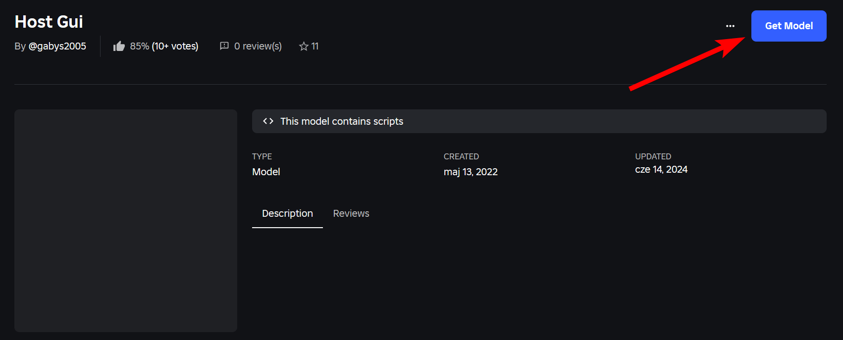Select the Description tab
843x340 pixels.
point(287,213)
